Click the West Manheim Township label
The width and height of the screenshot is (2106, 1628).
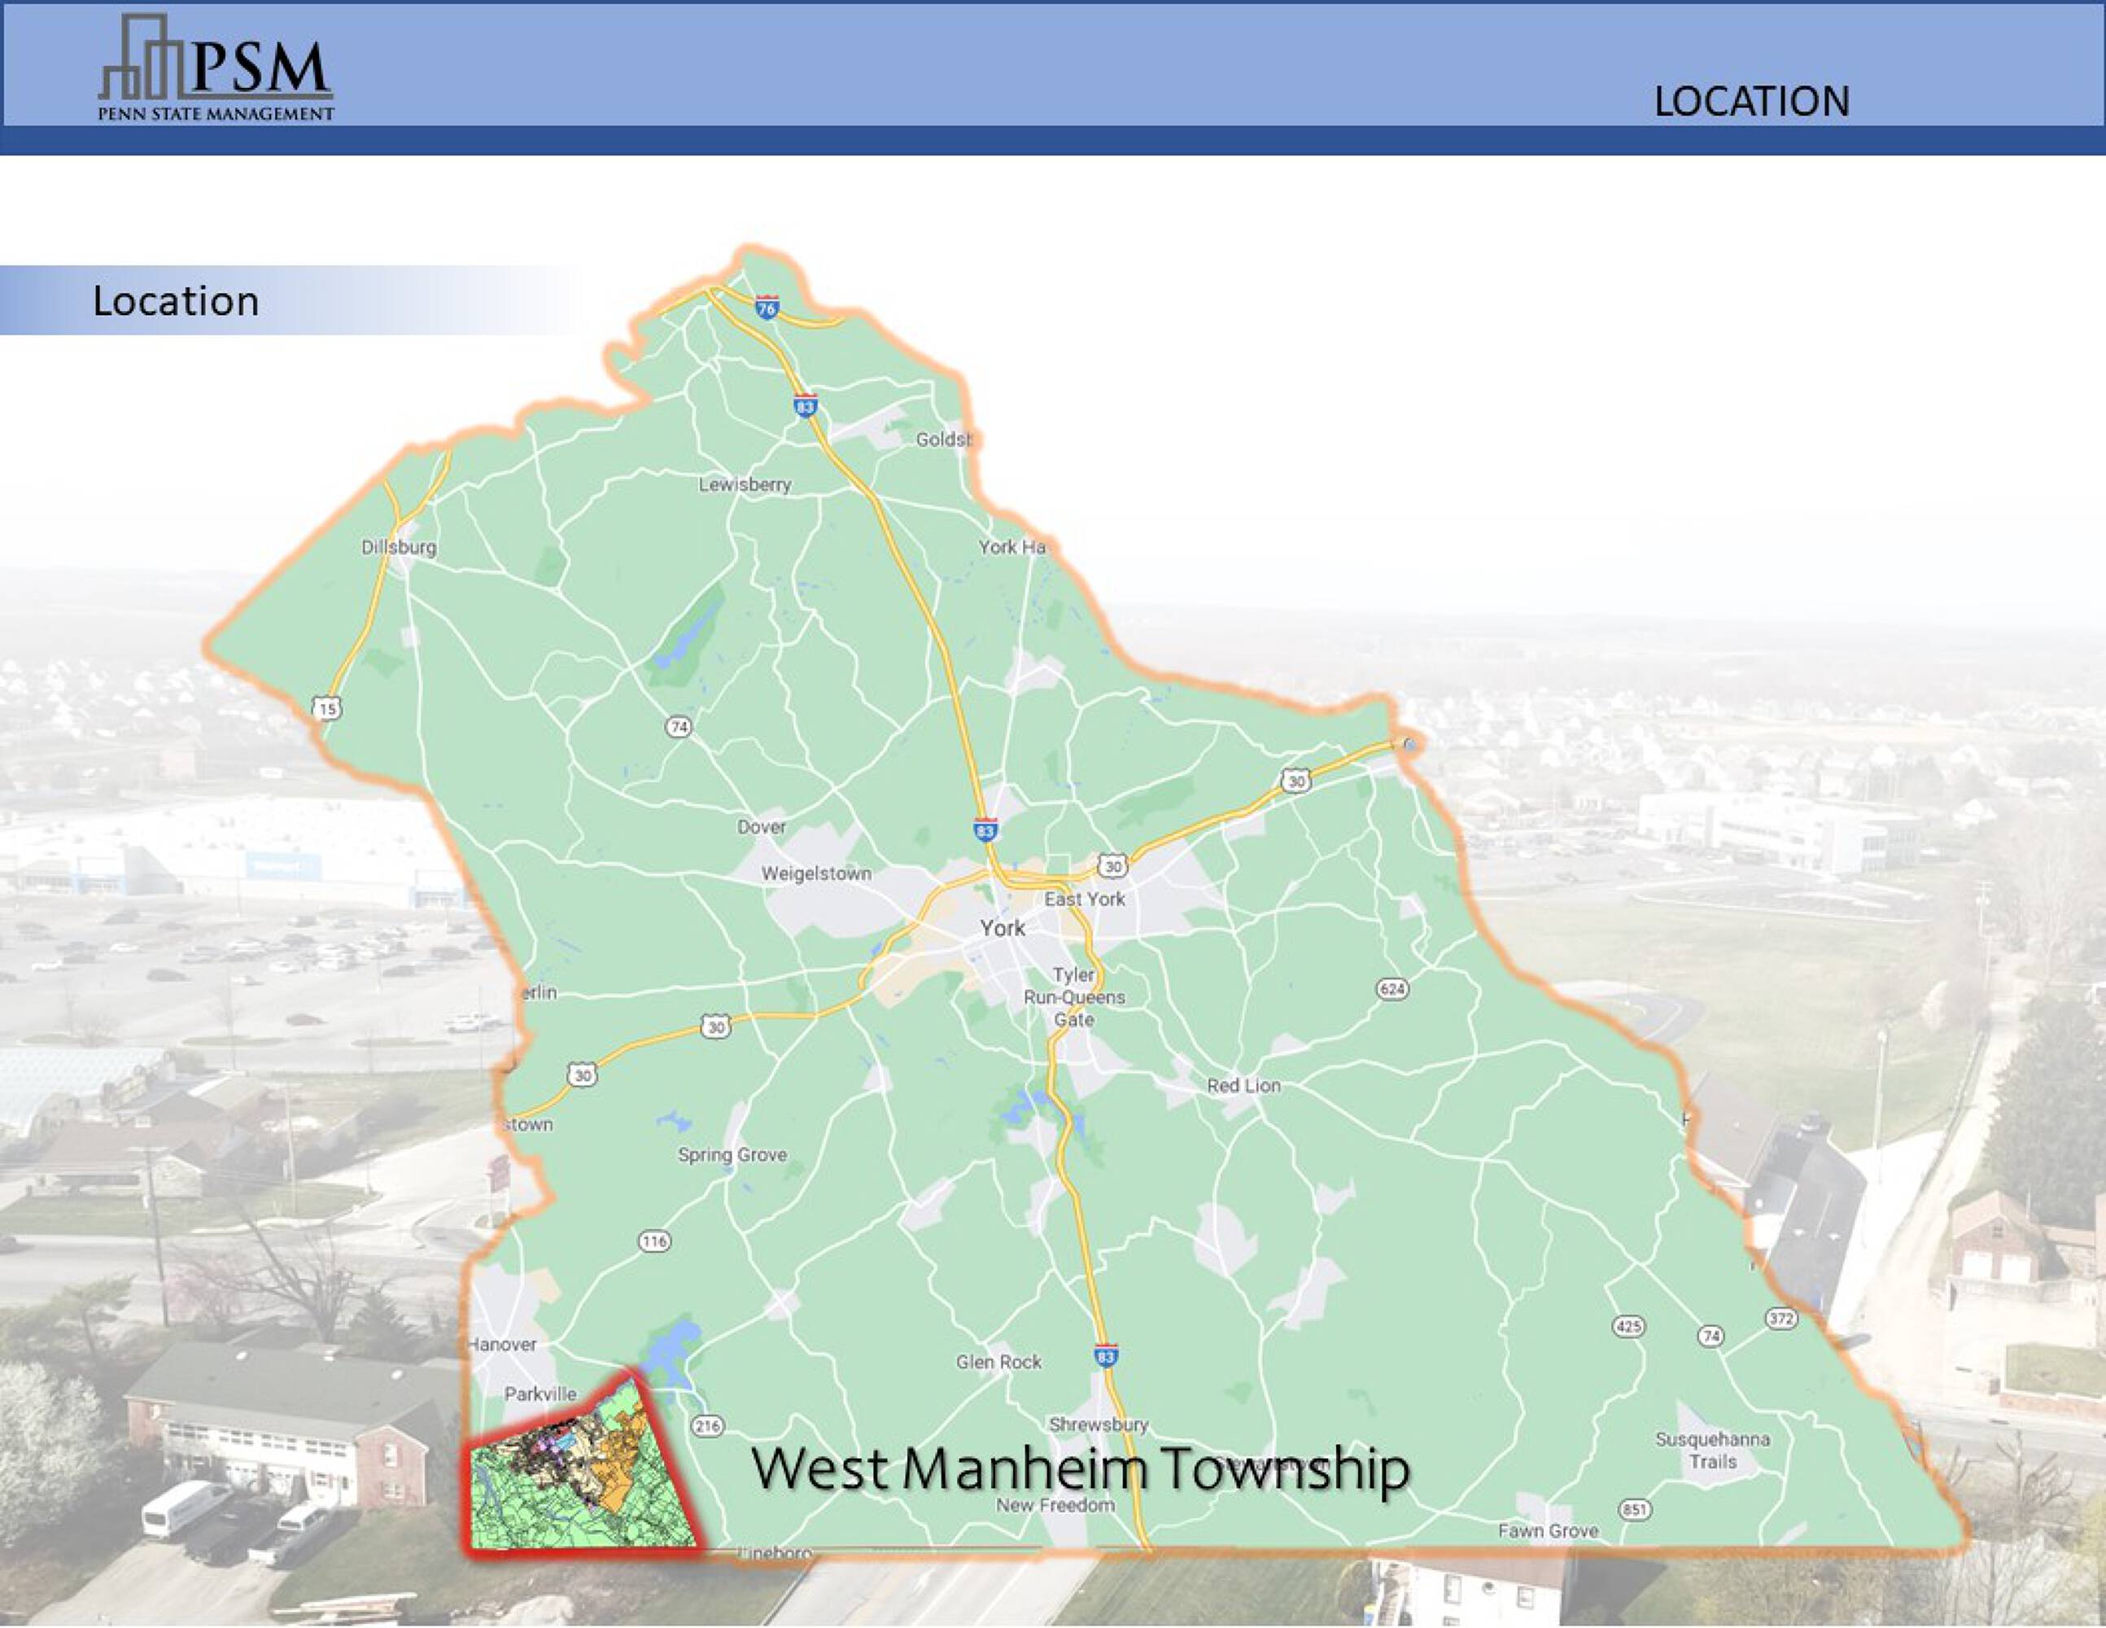tap(1080, 1469)
